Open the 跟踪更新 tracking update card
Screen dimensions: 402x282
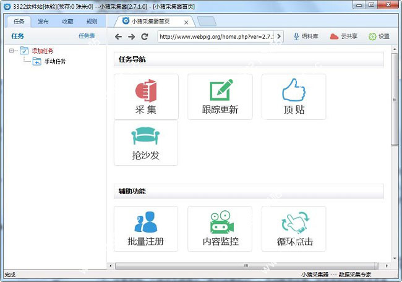[220, 96]
